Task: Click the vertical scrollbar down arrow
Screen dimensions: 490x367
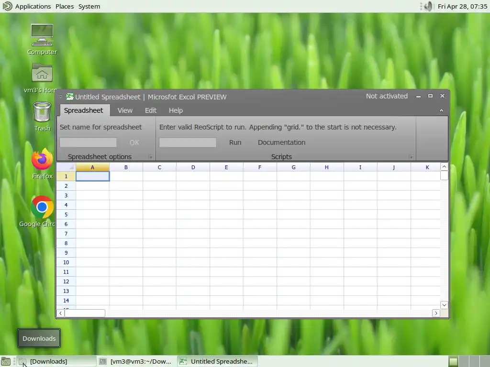Action: pos(444,305)
